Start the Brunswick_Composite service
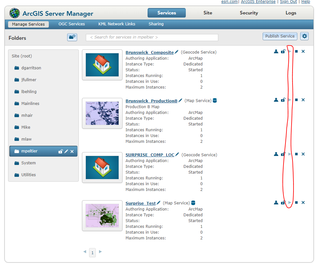 click(290, 51)
